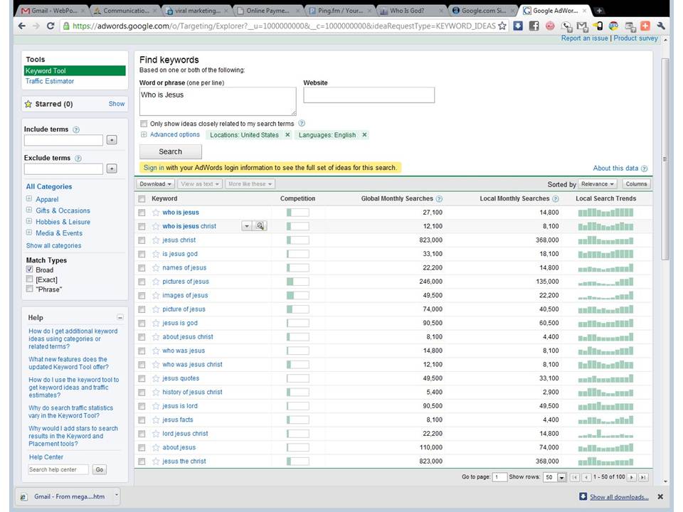Go to next results page arrow
This screenshot has height=512, width=683.
631,477
